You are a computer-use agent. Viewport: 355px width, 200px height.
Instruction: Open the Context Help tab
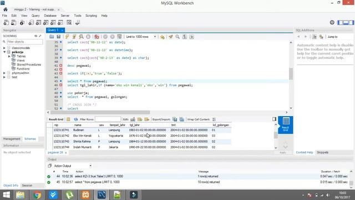click(305, 152)
